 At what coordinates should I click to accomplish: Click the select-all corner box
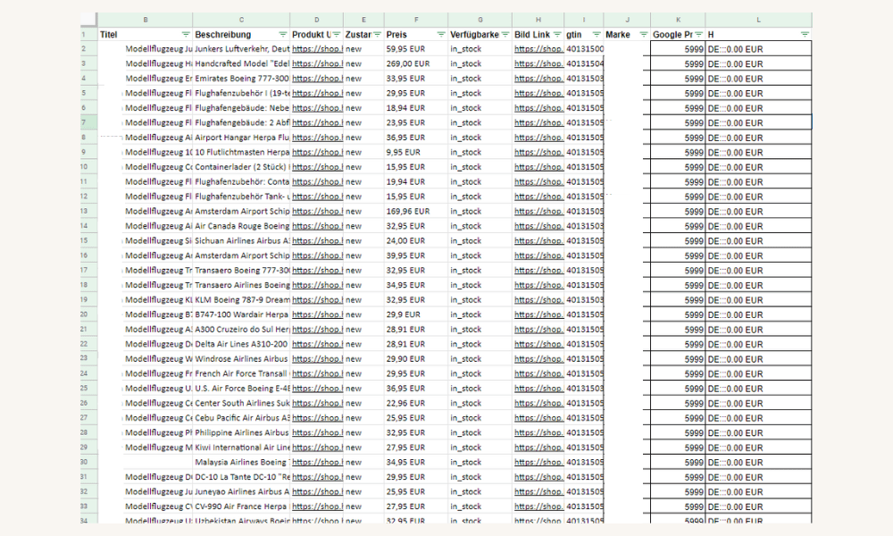88,20
